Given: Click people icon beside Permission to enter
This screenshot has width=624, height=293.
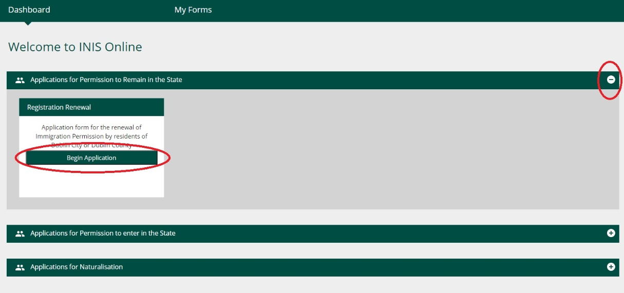Looking at the screenshot, I should [20, 233].
